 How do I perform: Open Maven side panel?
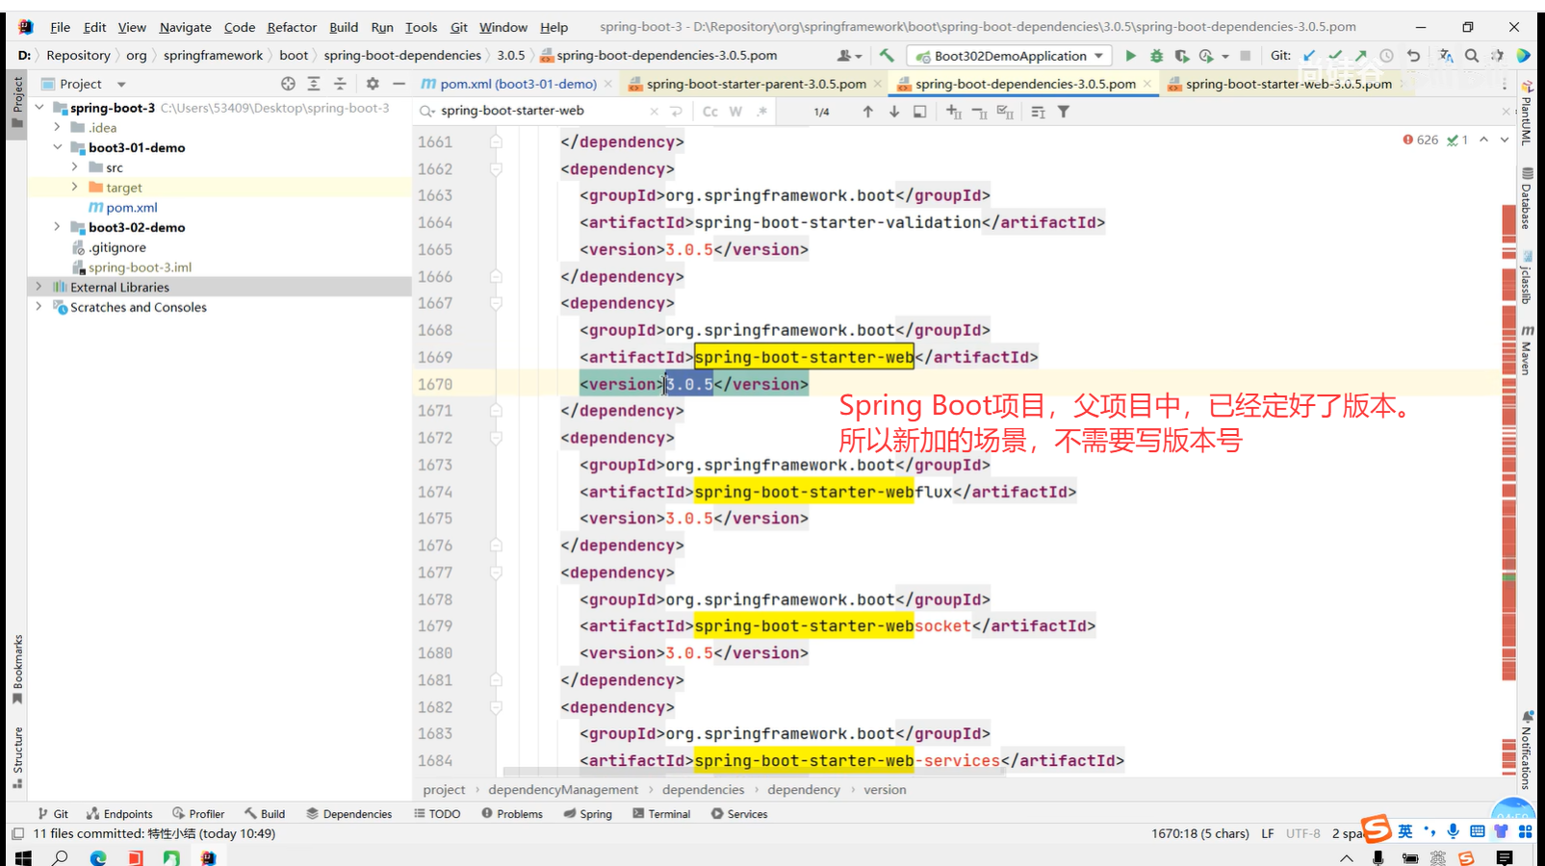coord(1528,350)
